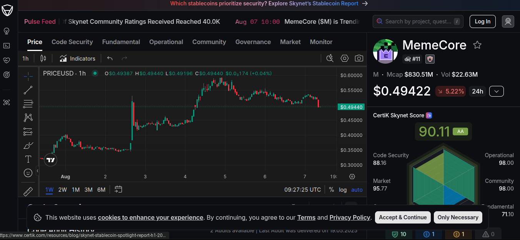This screenshot has width=520, height=240.
Task: Favorite MemeCore with the star icon
Action: (x=477, y=45)
